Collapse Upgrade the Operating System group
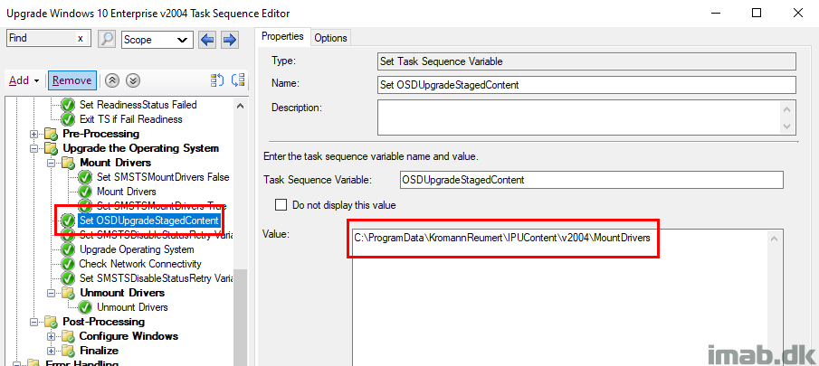The width and height of the screenshot is (819, 366). point(34,148)
